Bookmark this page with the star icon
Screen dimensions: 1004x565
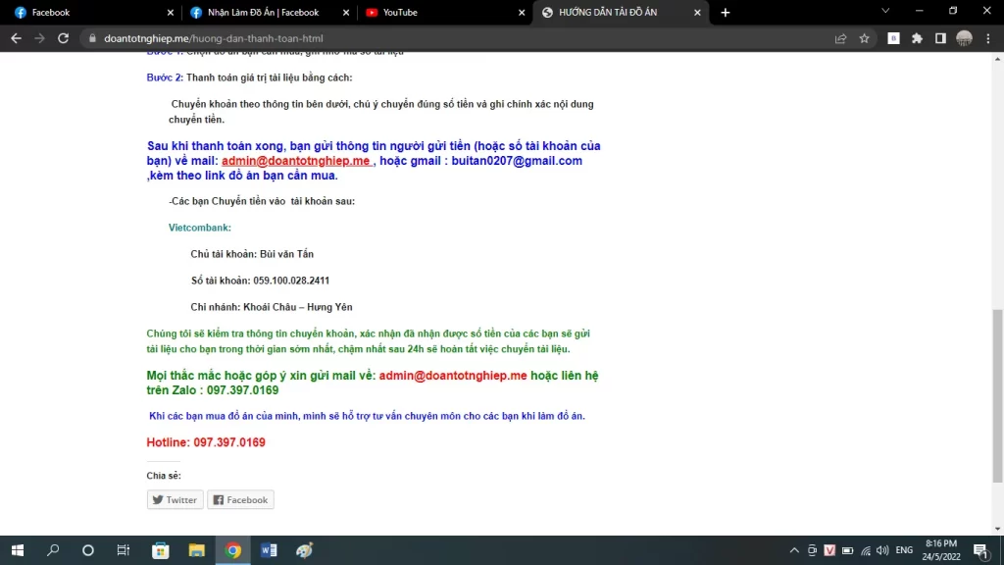[864, 38]
